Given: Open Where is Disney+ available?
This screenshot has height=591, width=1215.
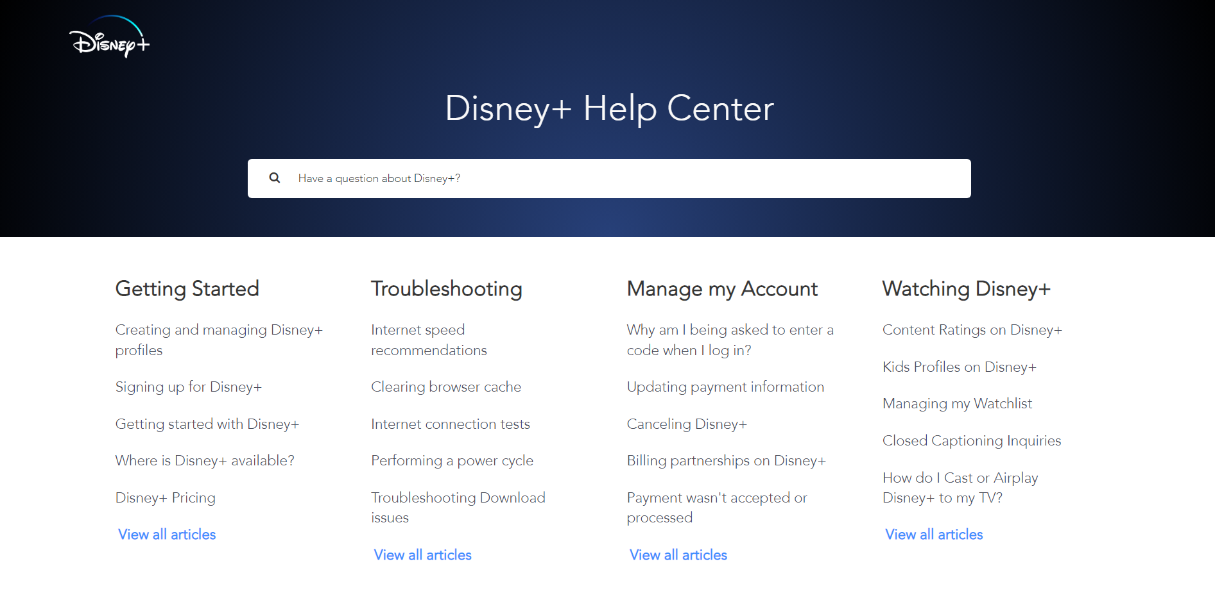Looking at the screenshot, I should coord(205,460).
